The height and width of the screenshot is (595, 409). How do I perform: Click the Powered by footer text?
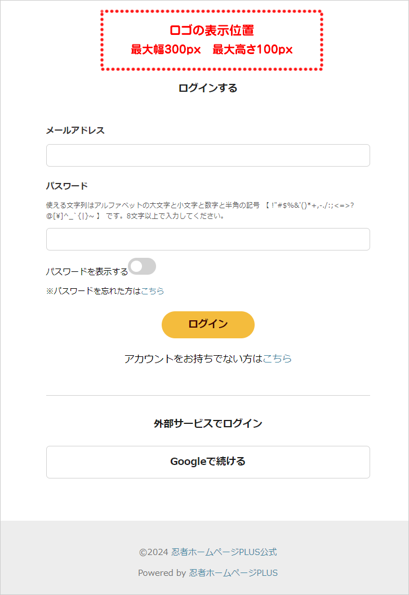tap(162, 573)
